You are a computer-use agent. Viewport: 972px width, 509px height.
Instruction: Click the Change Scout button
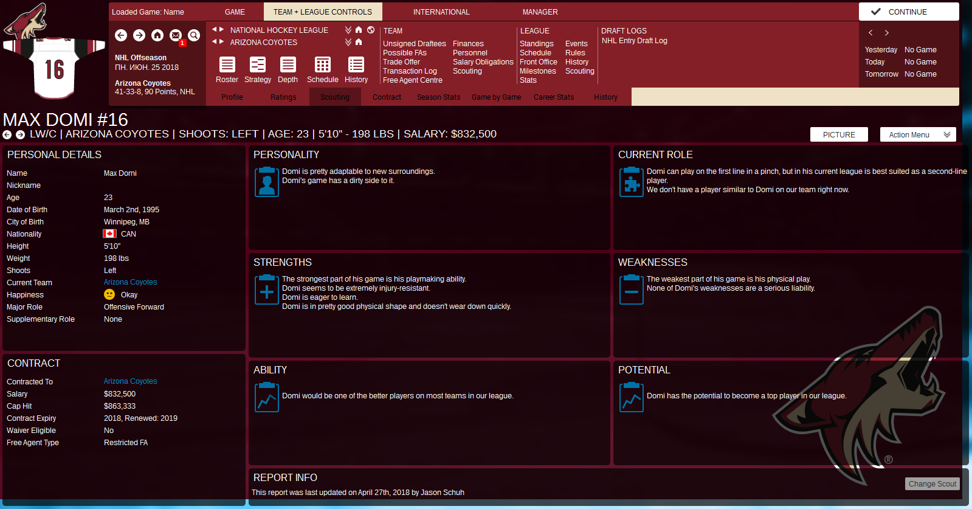932,483
